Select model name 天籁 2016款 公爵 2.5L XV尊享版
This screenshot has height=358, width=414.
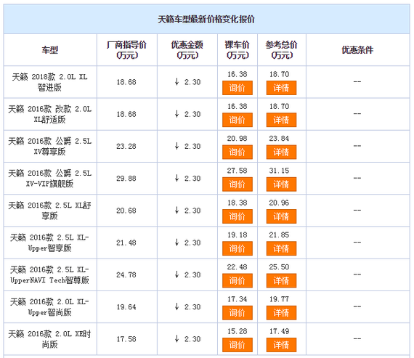click(x=49, y=146)
